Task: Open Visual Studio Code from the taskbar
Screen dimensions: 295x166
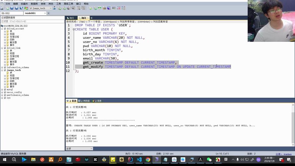Action: coord(139,160)
